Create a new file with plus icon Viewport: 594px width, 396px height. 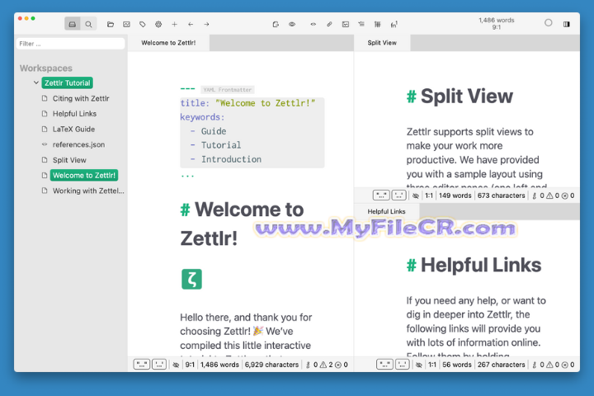coord(174,24)
